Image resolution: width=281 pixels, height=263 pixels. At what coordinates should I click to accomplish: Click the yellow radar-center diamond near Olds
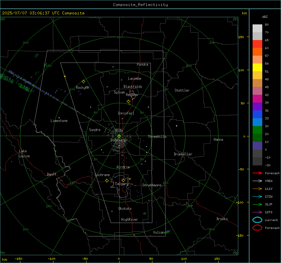[x=119, y=136]
